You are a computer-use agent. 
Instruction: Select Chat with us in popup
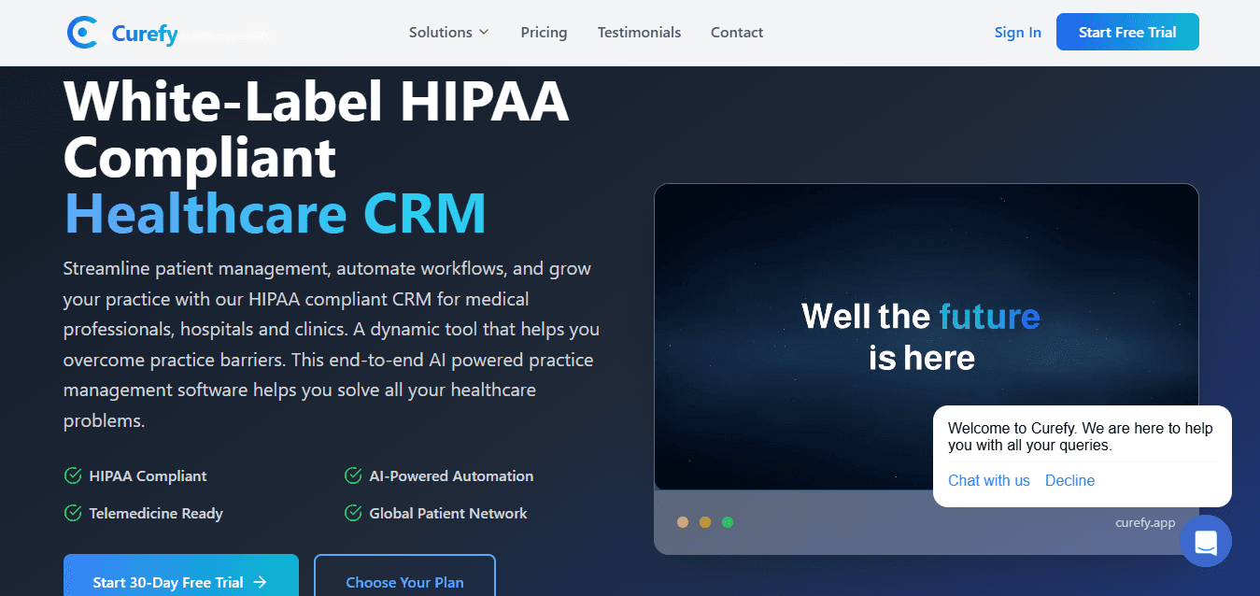tap(988, 480)
